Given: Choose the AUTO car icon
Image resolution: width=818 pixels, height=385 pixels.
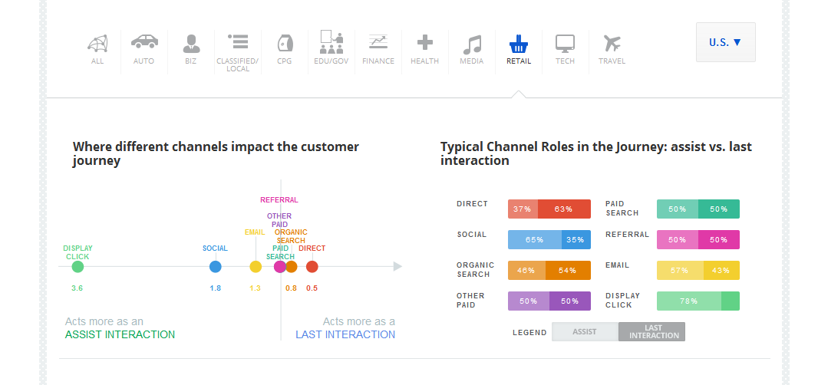Looking at the screenshot, I should pos(144,42).
